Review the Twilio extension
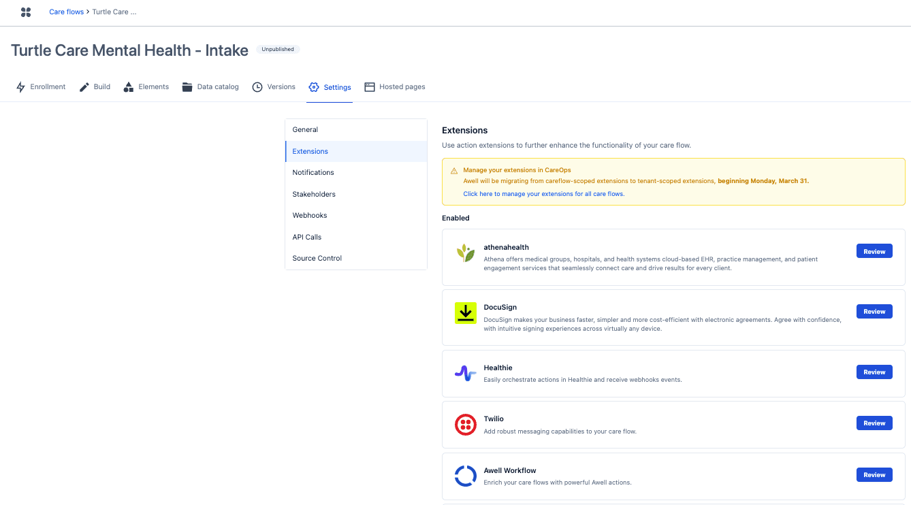This screenshot has height=505, width=911. 874,423
